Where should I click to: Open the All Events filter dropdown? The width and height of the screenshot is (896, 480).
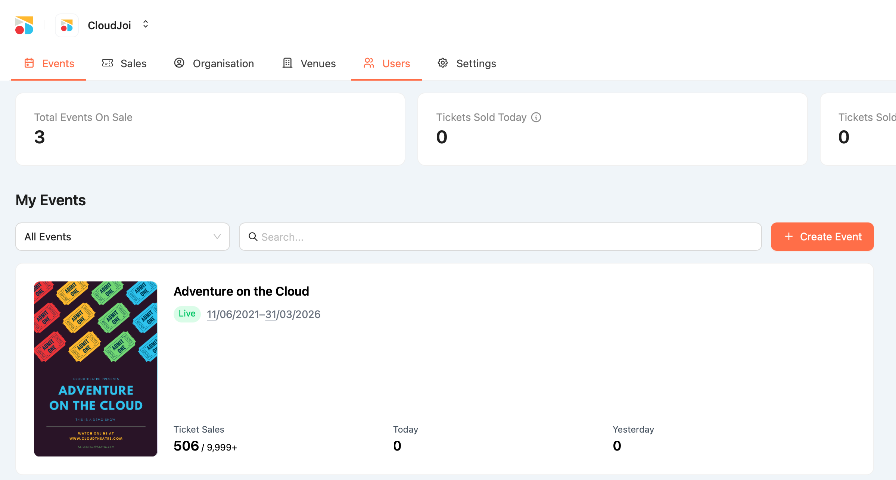[122, 237]
